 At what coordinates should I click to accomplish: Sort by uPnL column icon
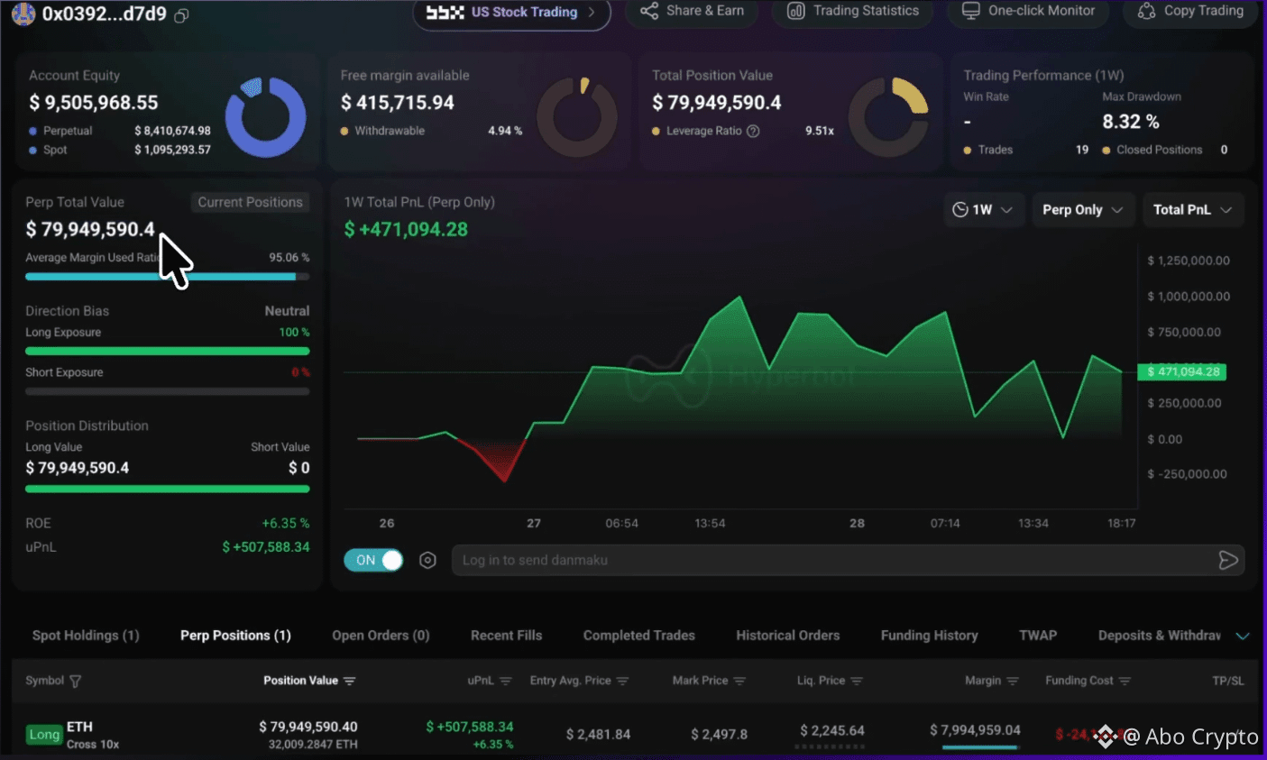[505, 682]
